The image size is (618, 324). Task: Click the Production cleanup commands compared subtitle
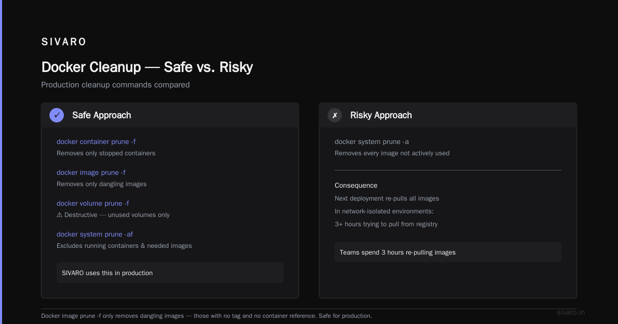(115, 85)
